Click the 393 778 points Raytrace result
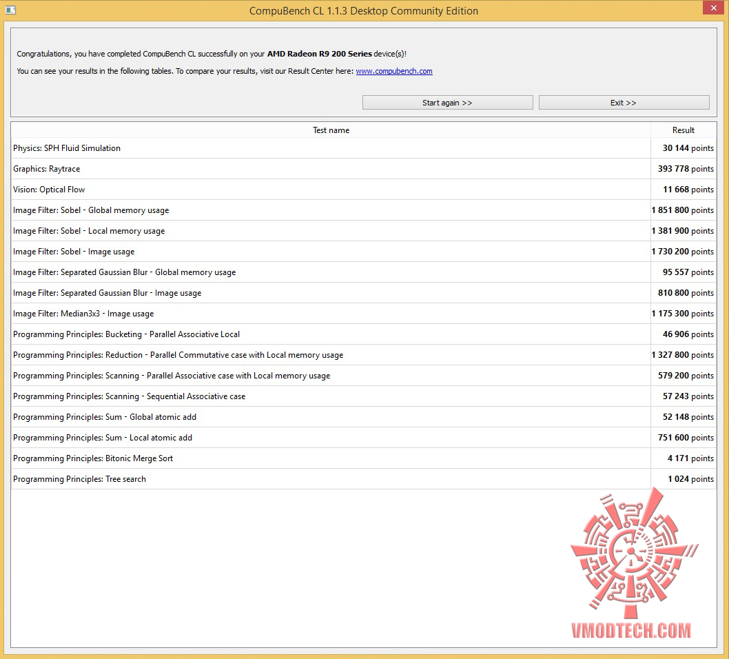 pos(686,169)
